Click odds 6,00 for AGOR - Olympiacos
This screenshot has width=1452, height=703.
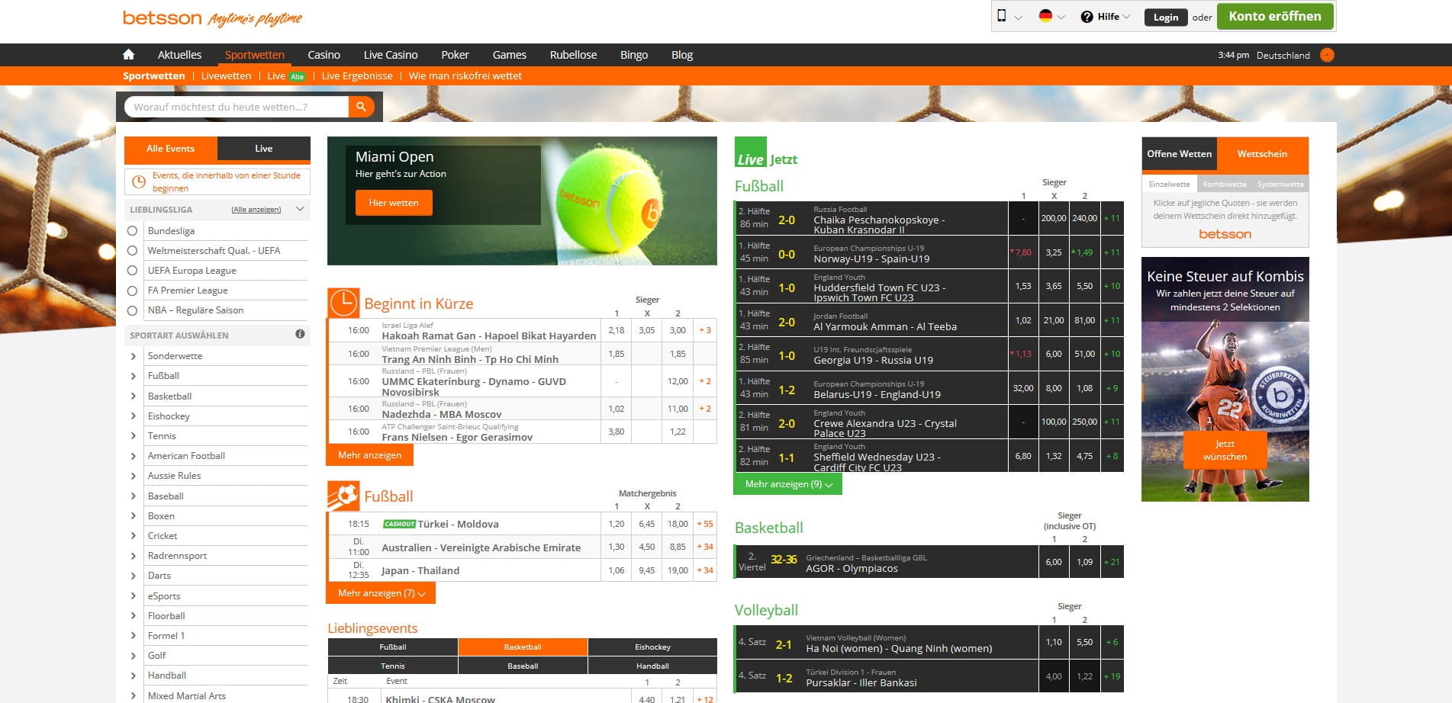(x=1054, y=562)
